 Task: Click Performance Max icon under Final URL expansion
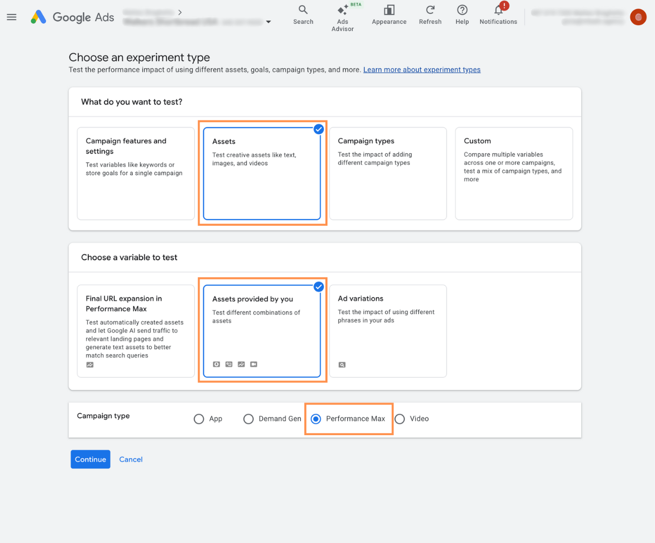[90, 365]
